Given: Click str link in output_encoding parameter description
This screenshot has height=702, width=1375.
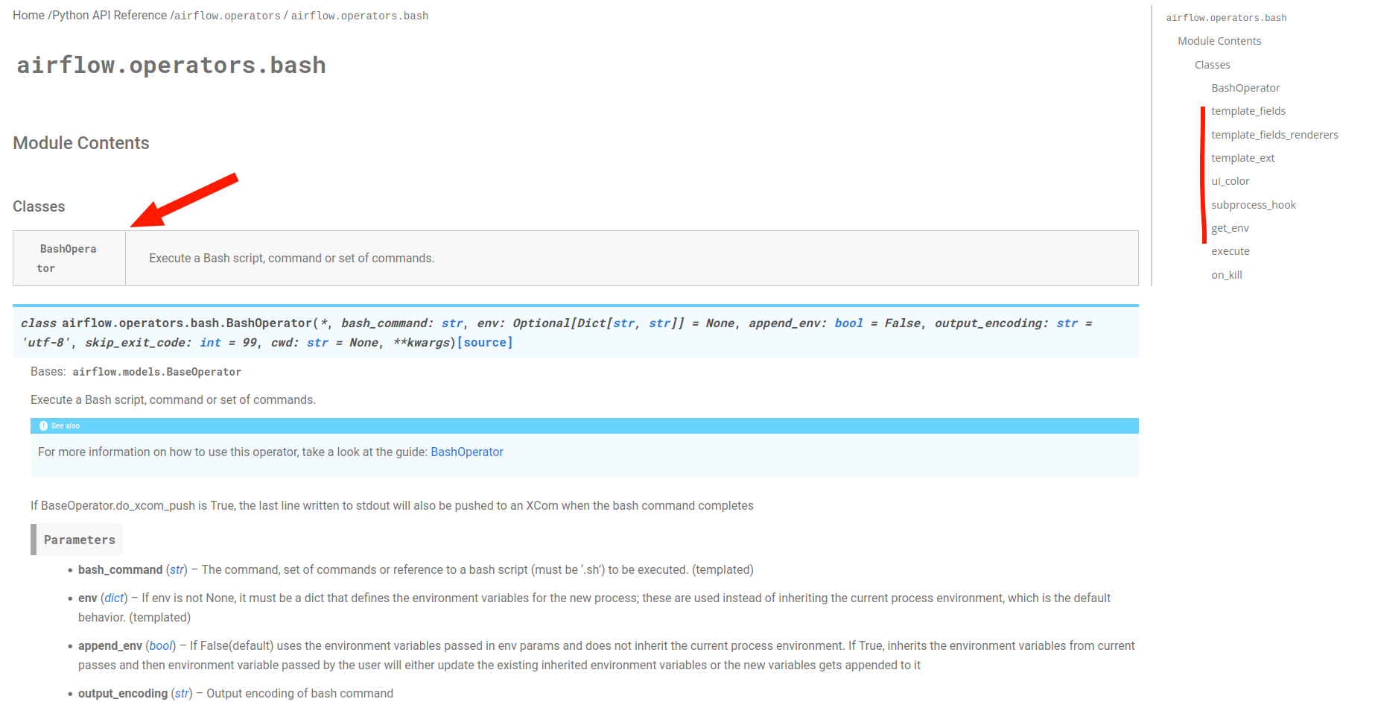Looking at the screenshot, I should [182, 694].
